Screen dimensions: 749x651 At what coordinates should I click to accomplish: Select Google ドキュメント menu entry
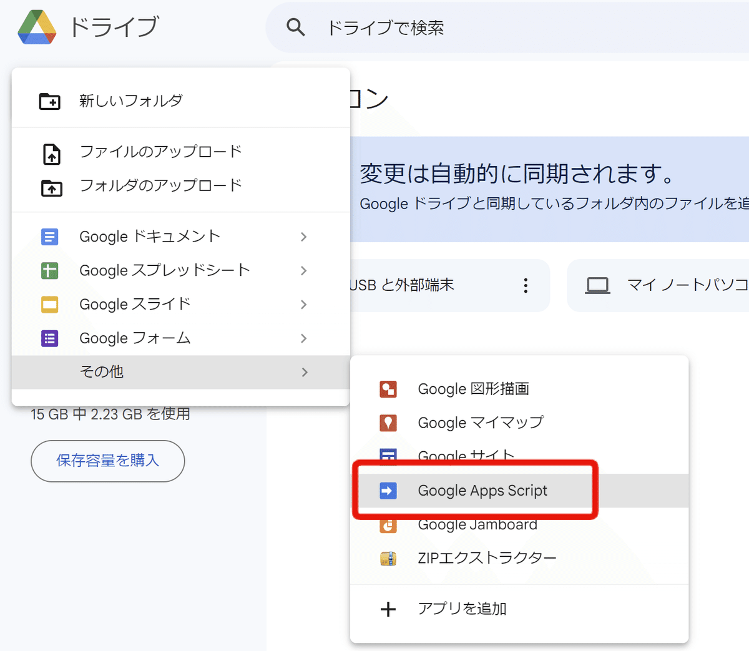(181, 237)
